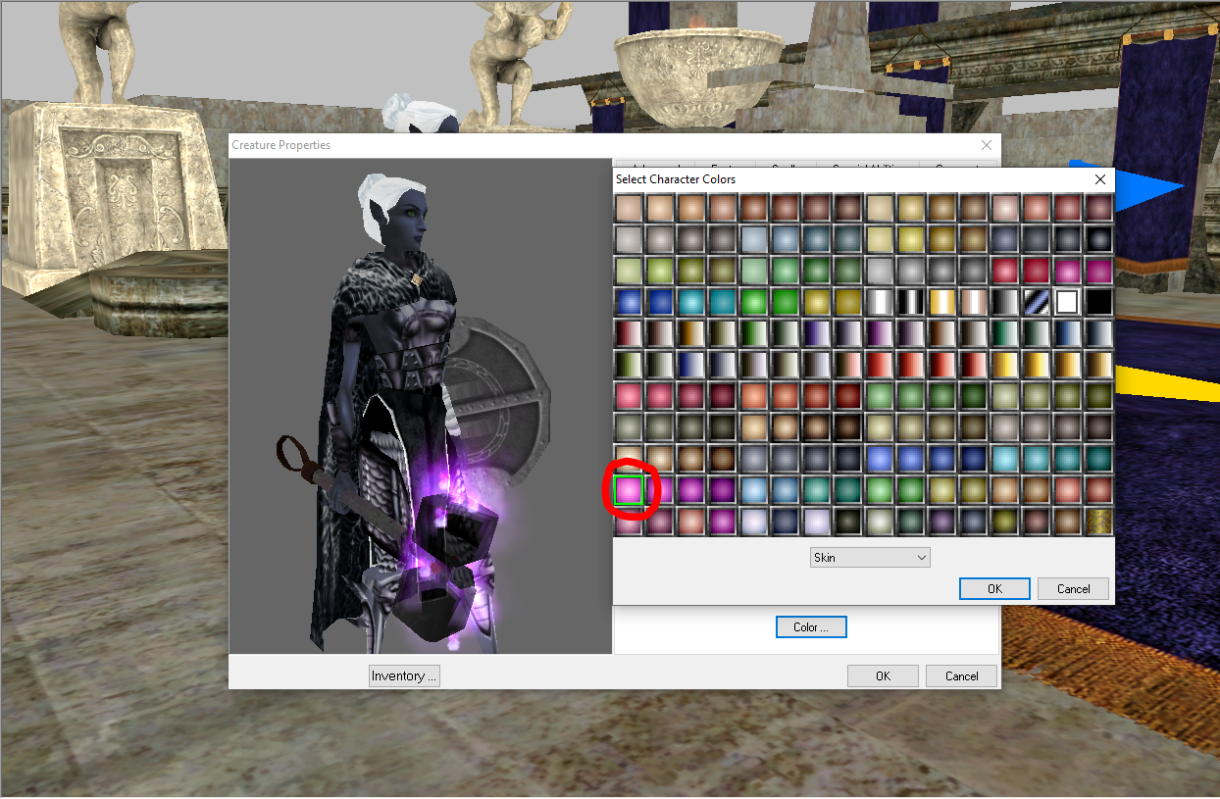Pick dark magenta swatch directly above black swatch
1220x799 pixels.
coord(1098,270)
